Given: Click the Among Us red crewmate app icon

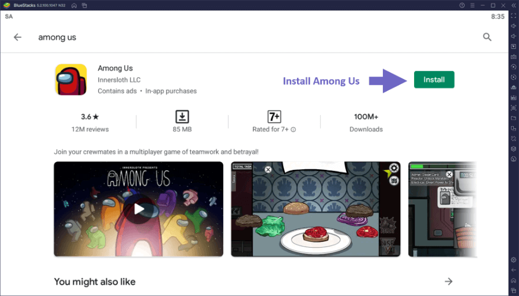Looking at the screenshot, I should pos(71,79).
